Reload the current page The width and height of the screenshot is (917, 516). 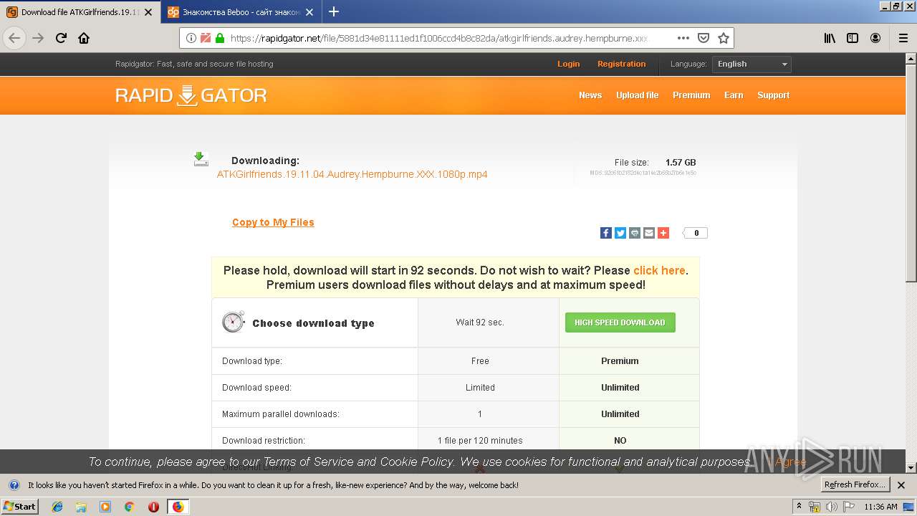(61, 38)
